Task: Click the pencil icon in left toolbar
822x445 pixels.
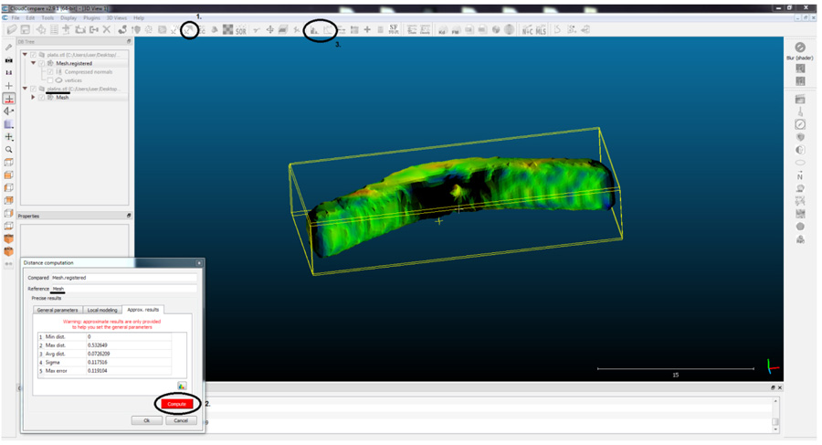Action: click(9, 48)
